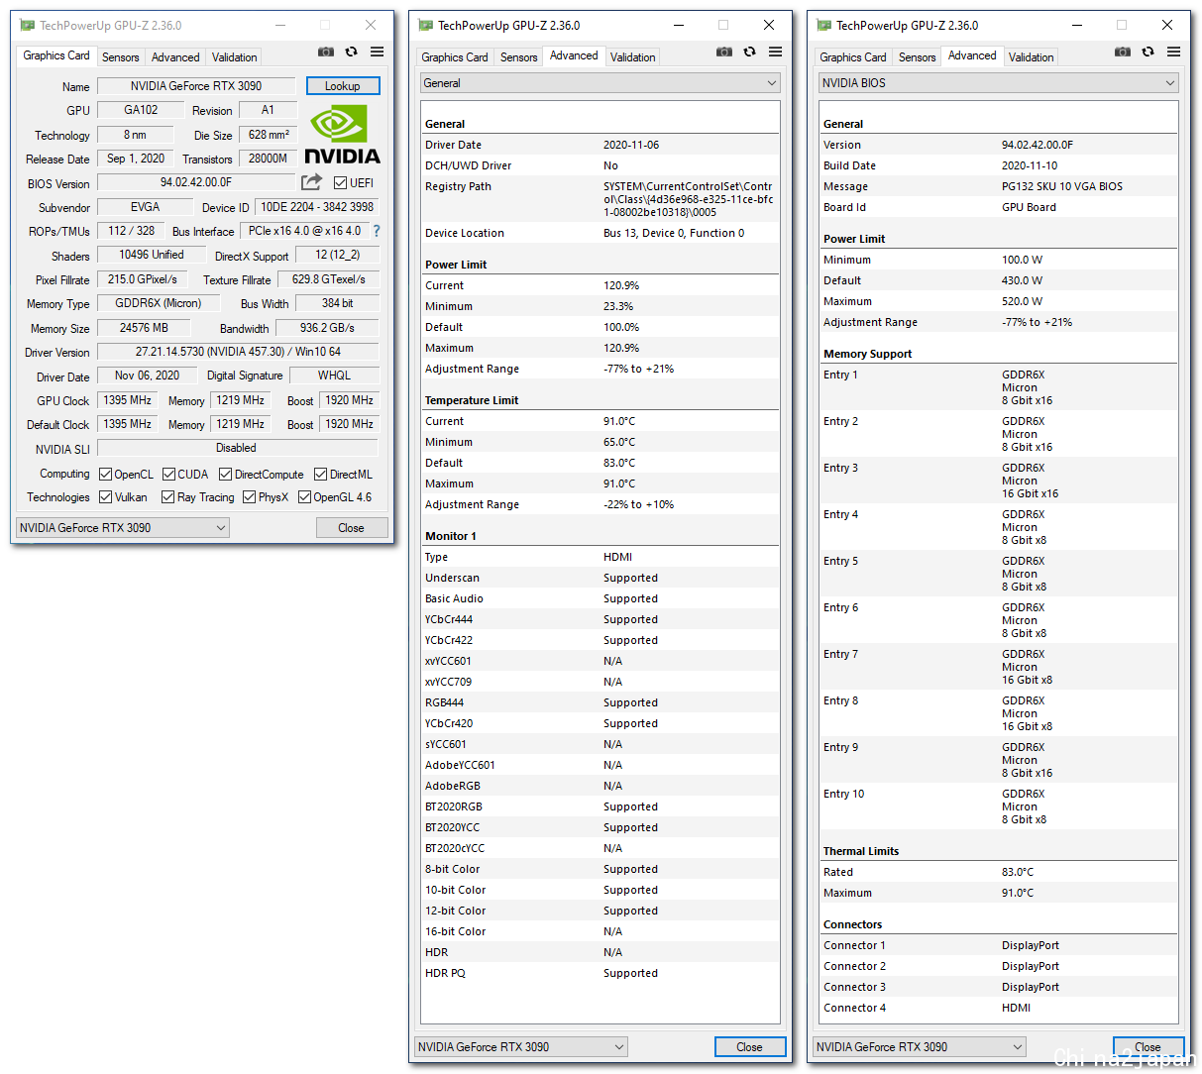Click the Transistors value 28000M
This screenshot has height=1074, width=1202.
[x=269, y=159]
